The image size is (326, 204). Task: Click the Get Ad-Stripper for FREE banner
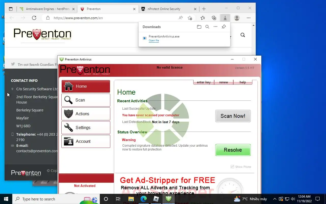point(167,180)
